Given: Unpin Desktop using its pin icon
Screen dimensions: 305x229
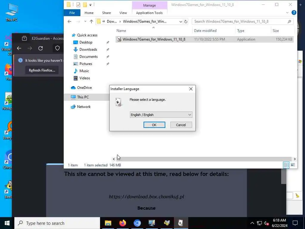Looking at the screenshot, I should tap(108, 42).
